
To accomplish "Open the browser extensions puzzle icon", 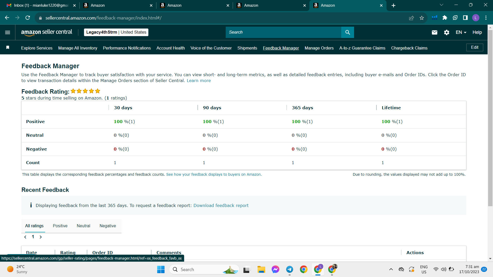I will tap(445, 18).
